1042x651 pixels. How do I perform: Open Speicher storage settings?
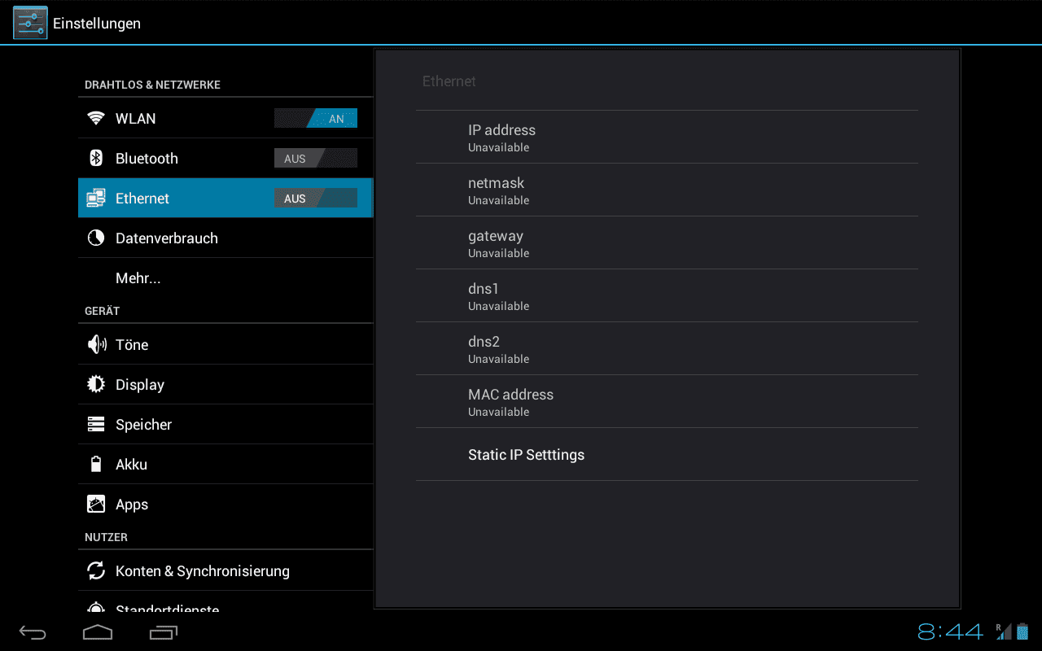click(x=225, y=424)
